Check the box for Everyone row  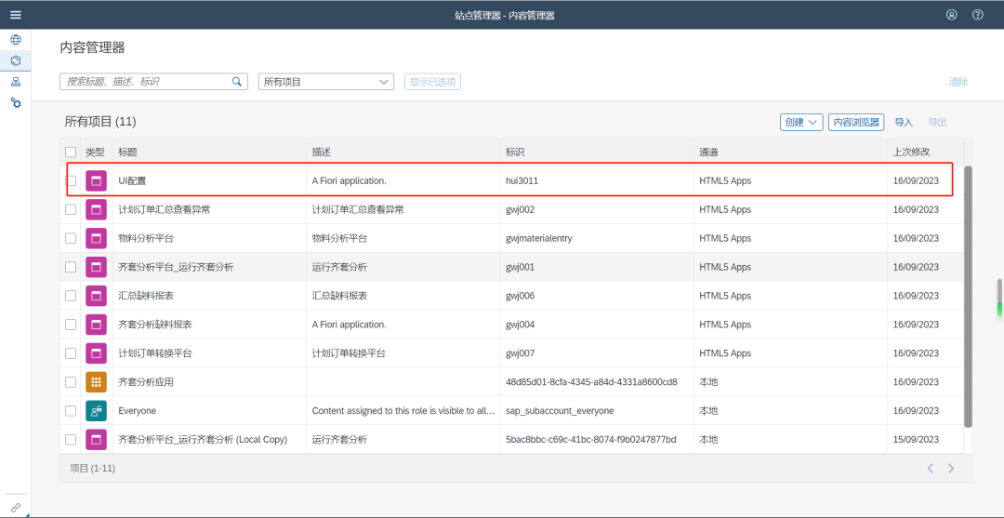click(x=71, y=410)
